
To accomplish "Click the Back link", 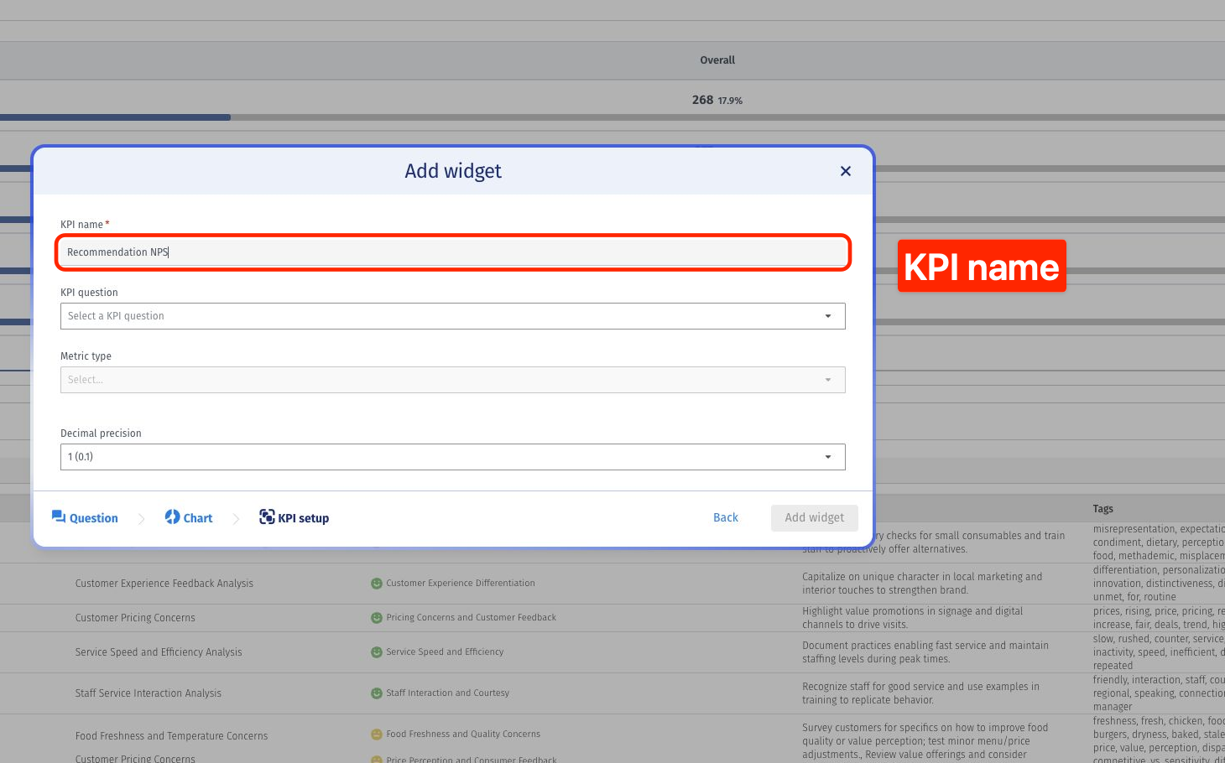I will tap(726, 518).
